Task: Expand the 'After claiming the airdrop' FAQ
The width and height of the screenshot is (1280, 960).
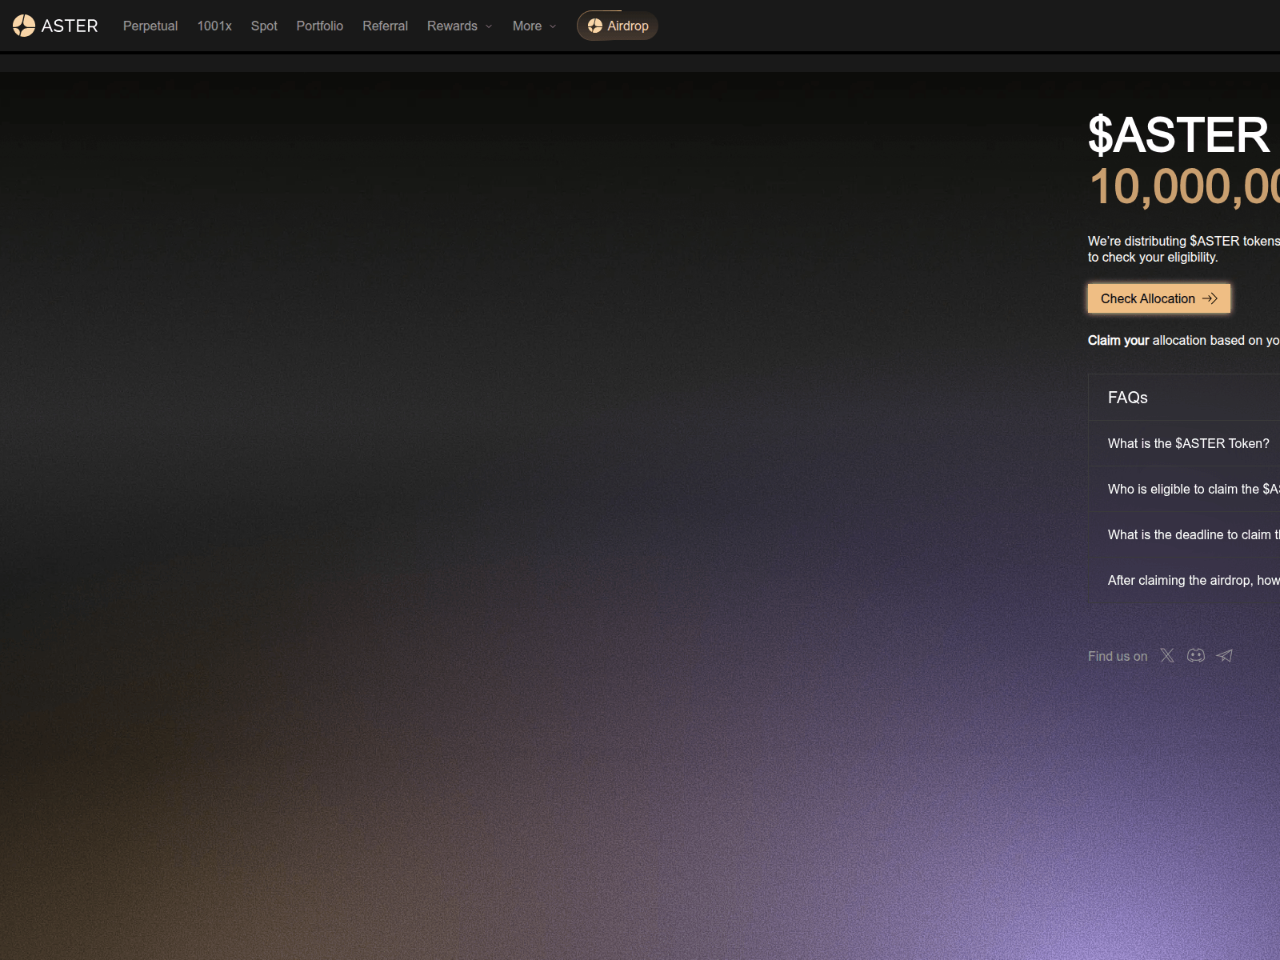Action: 1192,580
